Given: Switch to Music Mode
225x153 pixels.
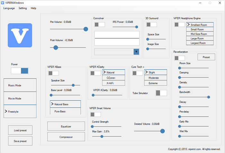Looking at the screenshot, I should click(x=20, y=85).
